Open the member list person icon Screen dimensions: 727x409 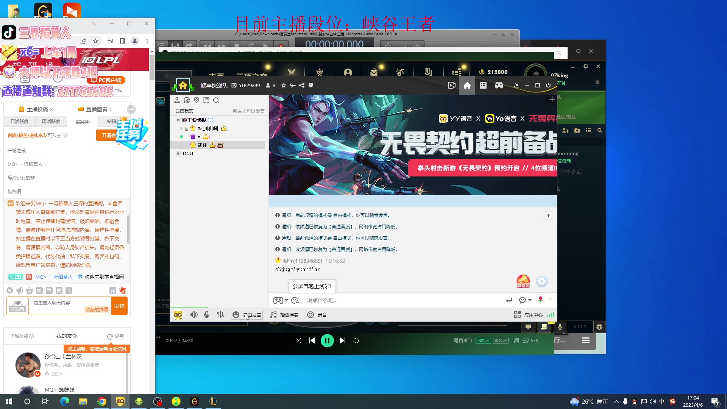point(177,100)
